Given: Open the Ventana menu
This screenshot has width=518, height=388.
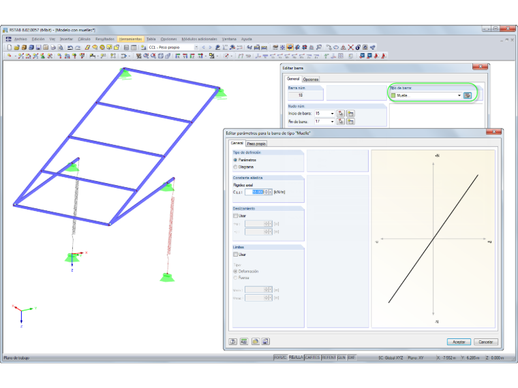Looking at the screenshot, I should (229, 39).
